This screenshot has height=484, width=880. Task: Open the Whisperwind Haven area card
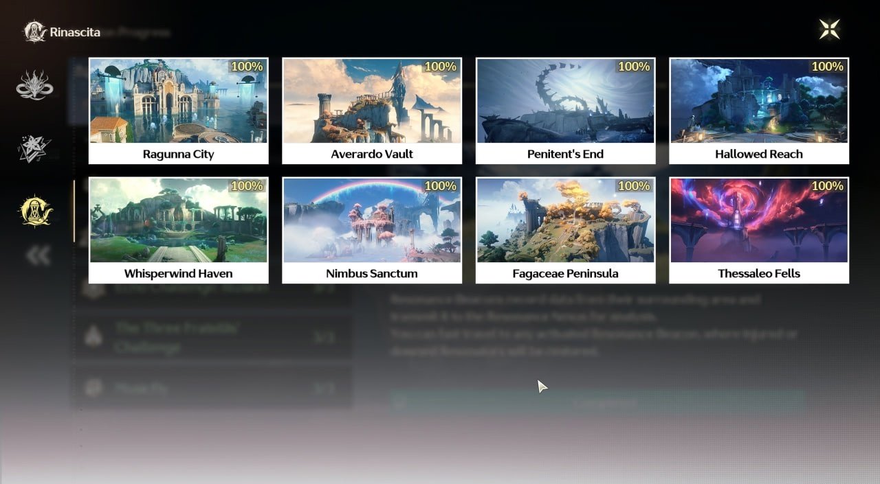[x=179, y=230]
